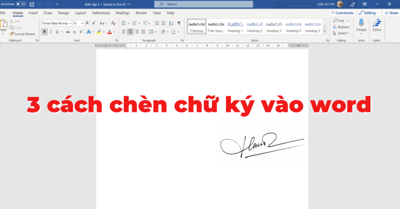Toggle Bold formatting
The image size is (400, 209).
click(x=44, y=32)
